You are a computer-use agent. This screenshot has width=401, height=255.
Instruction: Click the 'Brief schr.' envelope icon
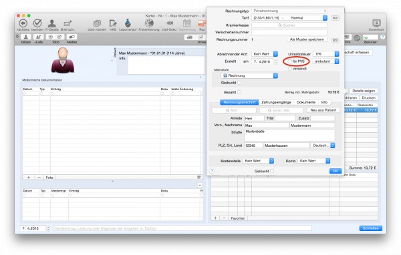pos(68,23)
